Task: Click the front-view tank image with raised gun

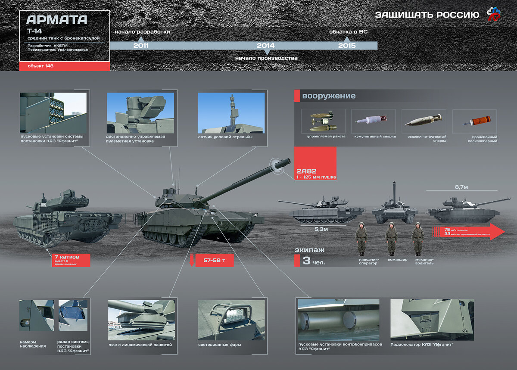Action: click(x=394, y=203)
